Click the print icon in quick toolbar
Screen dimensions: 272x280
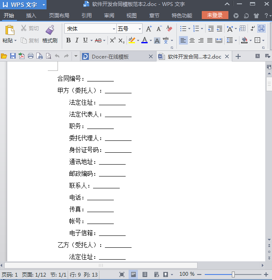coord(30,56)
